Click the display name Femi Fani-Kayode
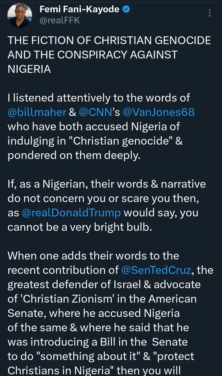222x376 pixels. click(79, 10)
